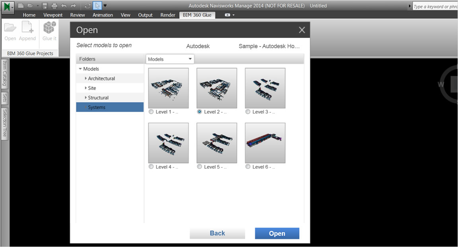Select the Level 5 radio button
The width and height of the screenshot is (458, 247).
[x=200, y=167]
